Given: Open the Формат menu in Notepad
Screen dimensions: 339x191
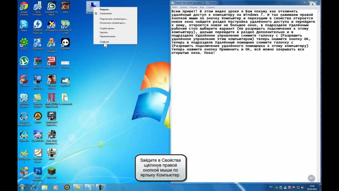Looking at the screenshot, I should tap(194, 7).
